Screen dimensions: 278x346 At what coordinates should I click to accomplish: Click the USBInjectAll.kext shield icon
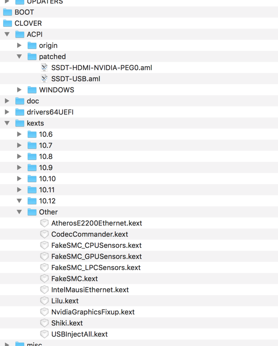click(44, 334)
